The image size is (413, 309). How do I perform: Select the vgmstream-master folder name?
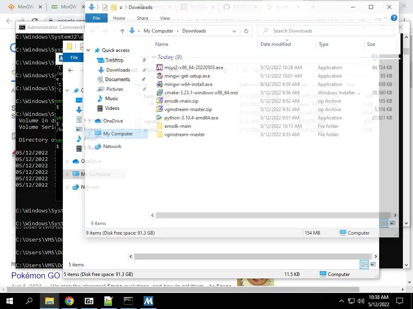pos(185,134)
